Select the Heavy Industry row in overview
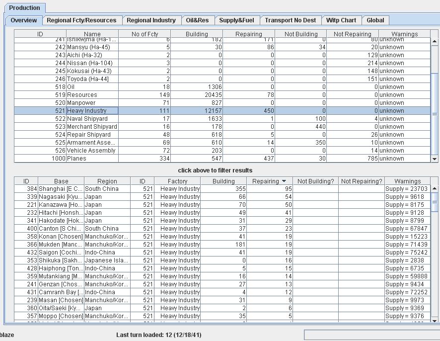The width and height of the screenshot is (440, 341). point(222,111)
